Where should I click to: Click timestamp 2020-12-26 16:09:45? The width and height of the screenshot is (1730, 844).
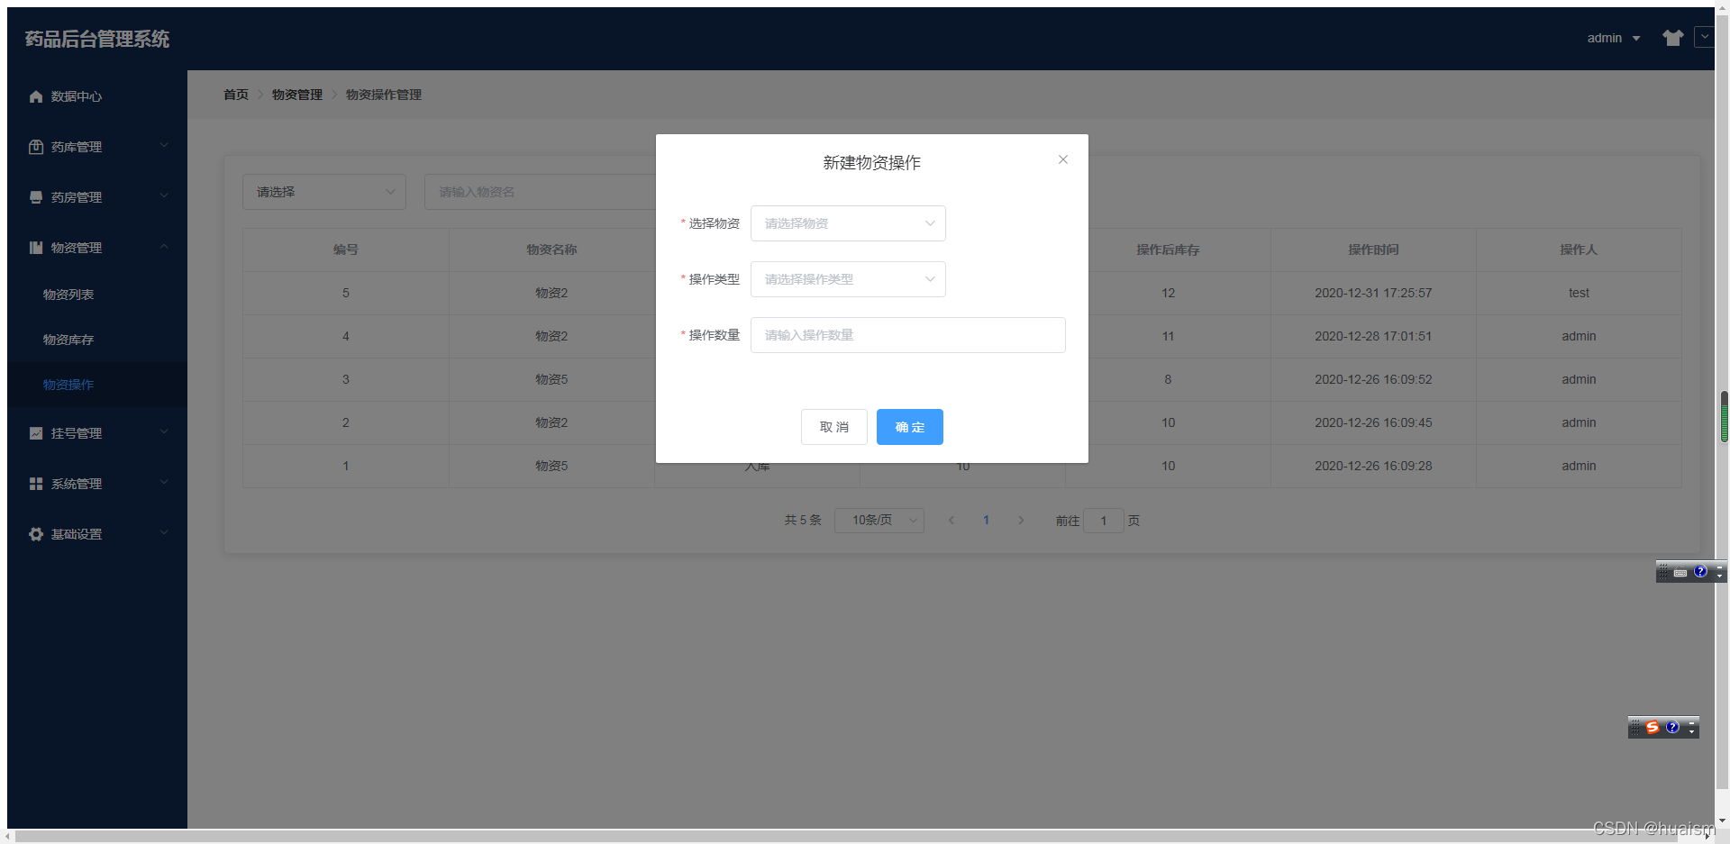coord(1373,422)
